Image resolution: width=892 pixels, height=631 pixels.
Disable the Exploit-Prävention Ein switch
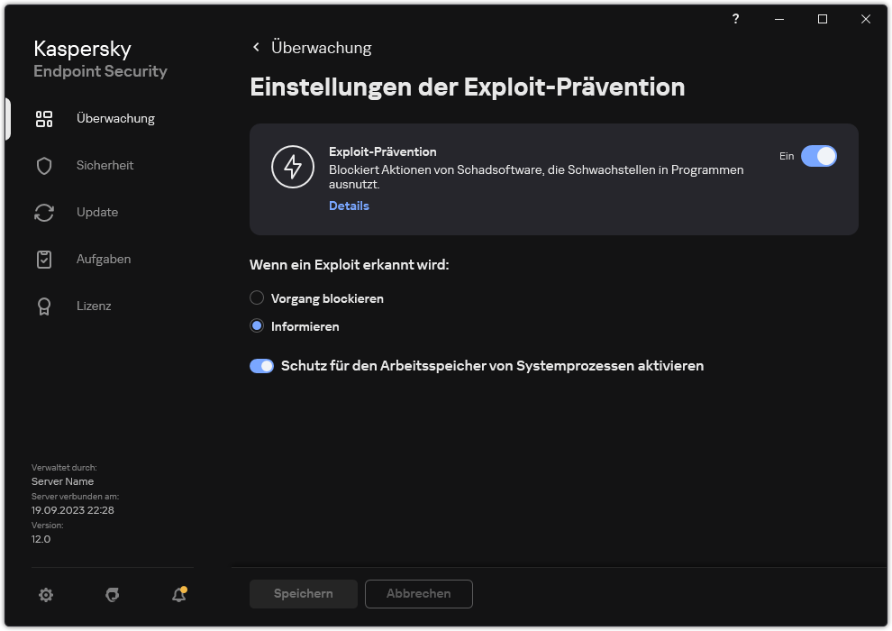point(819,156)
